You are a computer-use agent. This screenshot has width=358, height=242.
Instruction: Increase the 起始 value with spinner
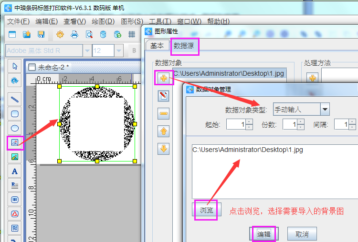point(249,122)
